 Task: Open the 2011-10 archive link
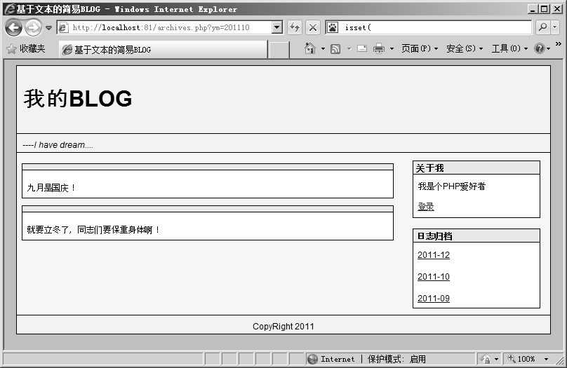pos(434,277)
